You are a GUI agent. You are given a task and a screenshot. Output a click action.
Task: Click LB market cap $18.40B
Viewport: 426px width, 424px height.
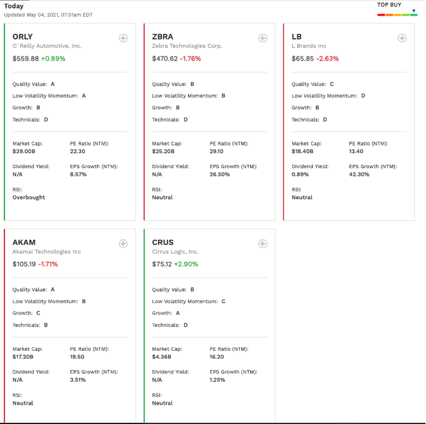303,151
